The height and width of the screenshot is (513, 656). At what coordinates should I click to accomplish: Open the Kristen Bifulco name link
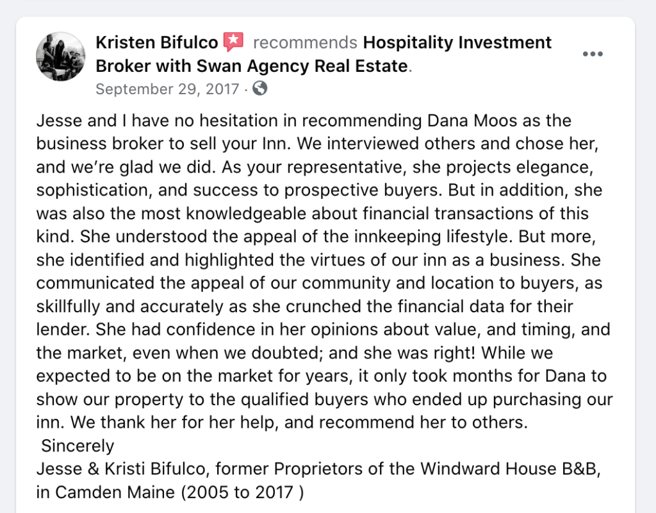point(157,42)
